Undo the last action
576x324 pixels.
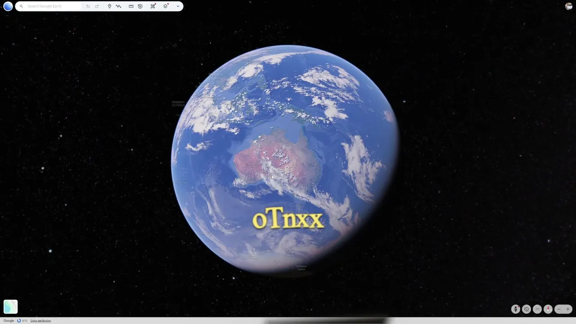[88, 6]
